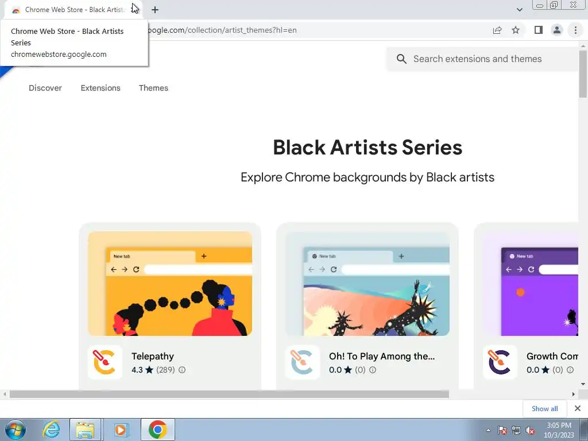
Task: Close the downloads bar with the X
Action: 578,408
